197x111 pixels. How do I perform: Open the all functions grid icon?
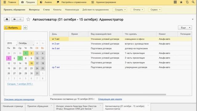pos(175,2)
